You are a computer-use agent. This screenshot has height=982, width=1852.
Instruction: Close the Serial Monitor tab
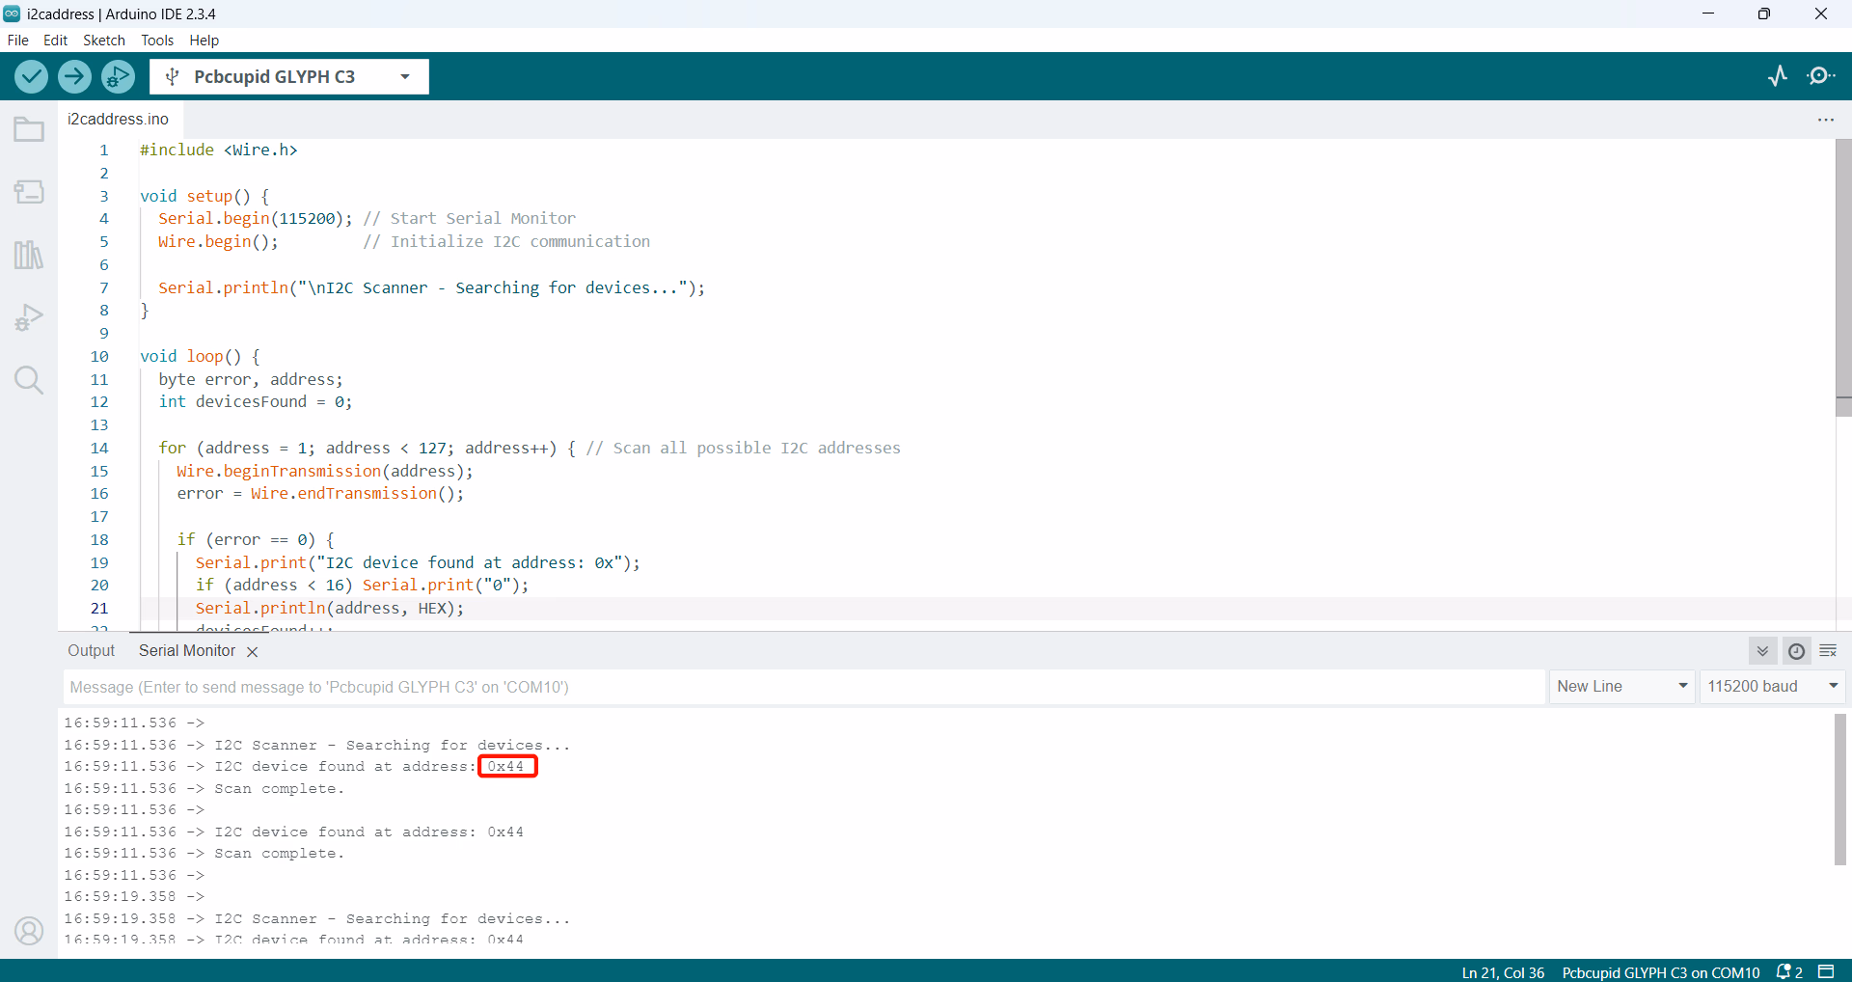pyautogui.click(x=252, y=651)
